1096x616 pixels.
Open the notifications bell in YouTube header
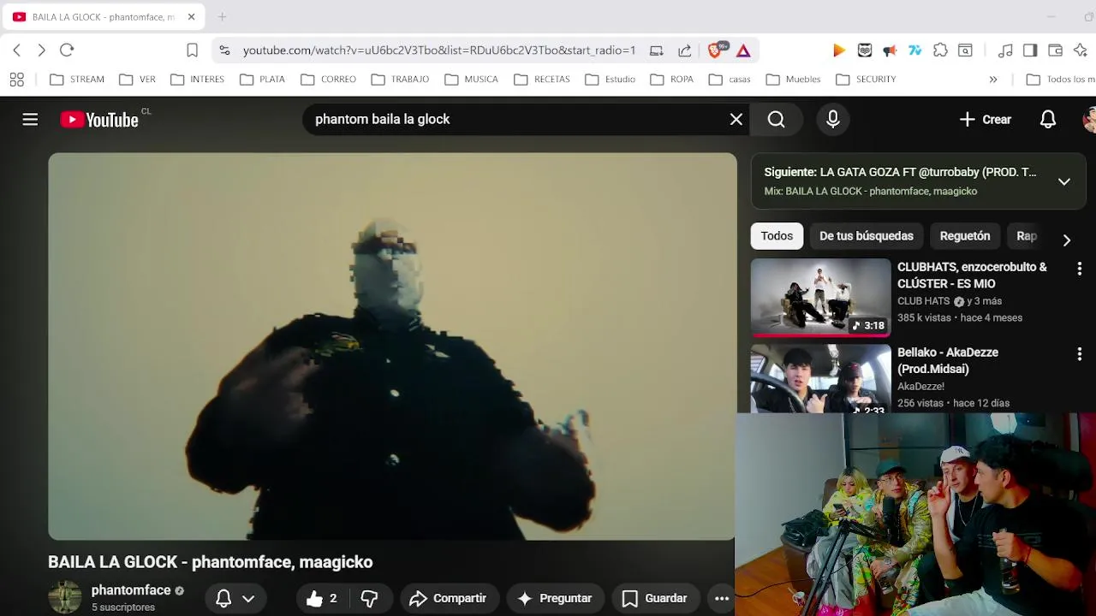(x=1048, y=120)
